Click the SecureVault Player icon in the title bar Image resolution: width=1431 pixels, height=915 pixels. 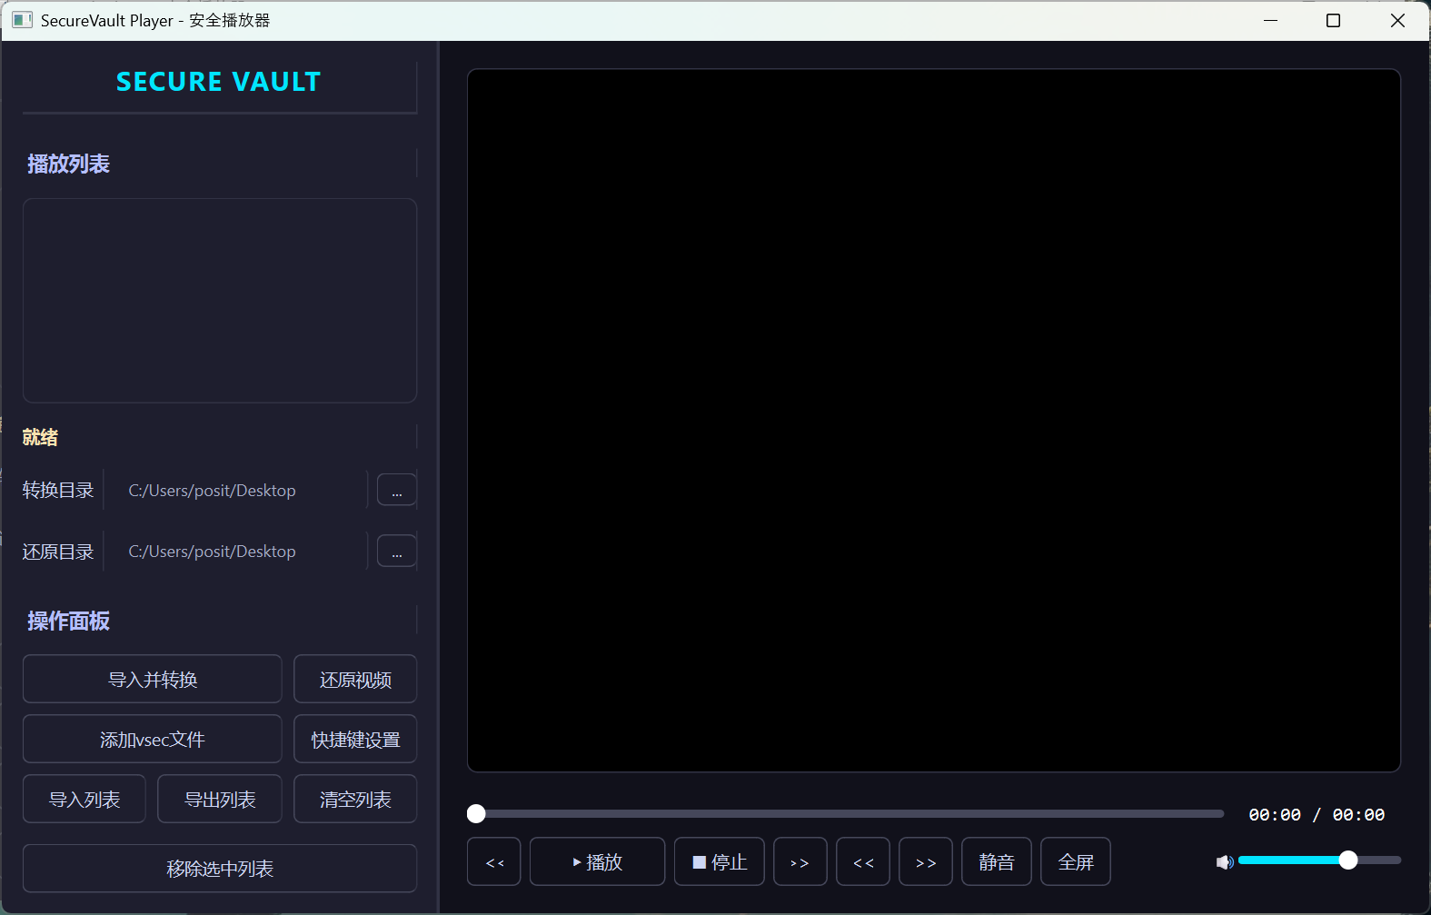[22, 20]
